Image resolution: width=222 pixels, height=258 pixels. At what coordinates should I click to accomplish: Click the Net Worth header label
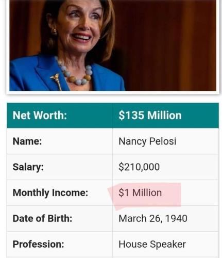click(40, 115)
